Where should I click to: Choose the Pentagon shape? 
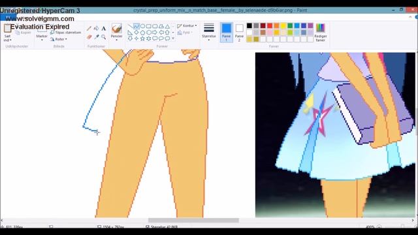coord(142,33)
